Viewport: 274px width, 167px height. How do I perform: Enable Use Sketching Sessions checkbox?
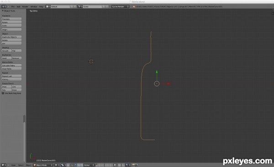(3, 93)
